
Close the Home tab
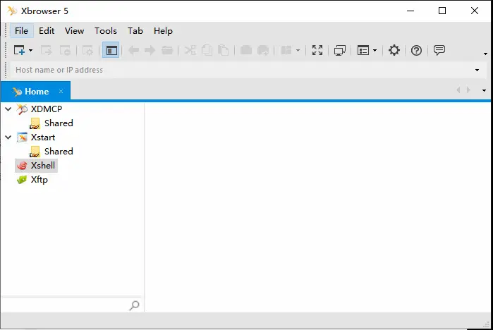61,92
